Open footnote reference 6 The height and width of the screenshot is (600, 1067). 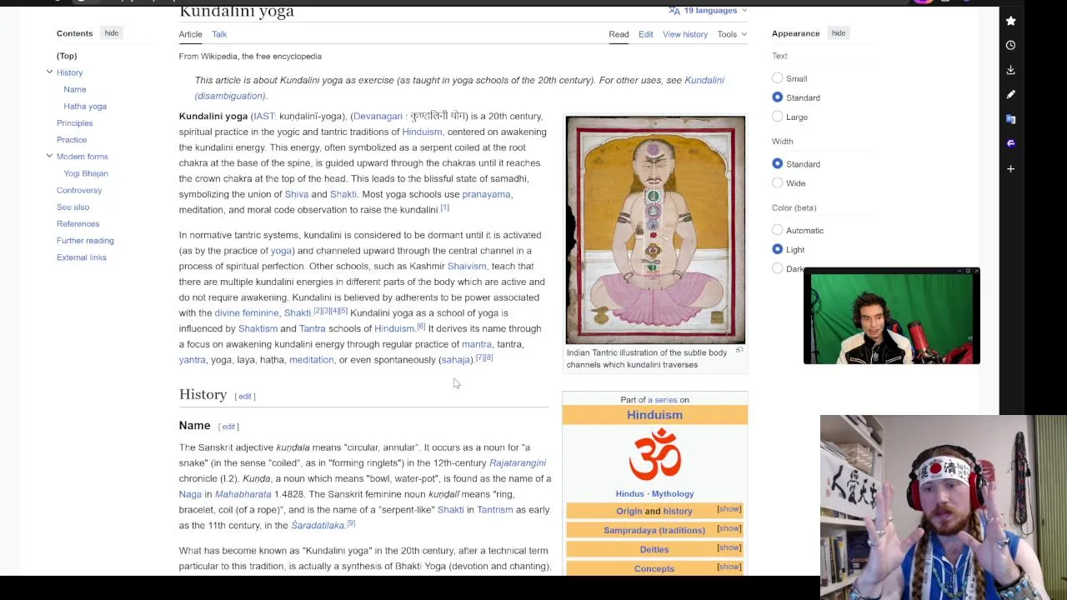click(421, 327)
